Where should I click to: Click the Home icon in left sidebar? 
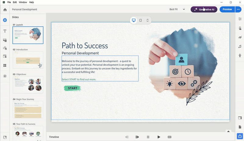click(5, 10)
